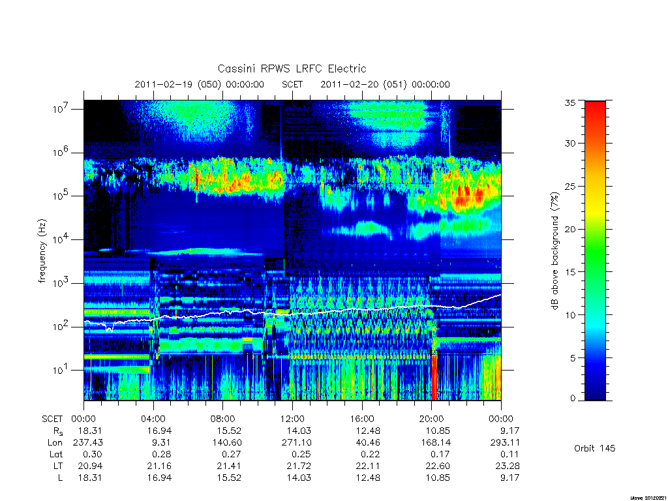This screenshot has height=501, width=668.
Task: Click longitude value 237.43
Action: [x=88, y=443]
